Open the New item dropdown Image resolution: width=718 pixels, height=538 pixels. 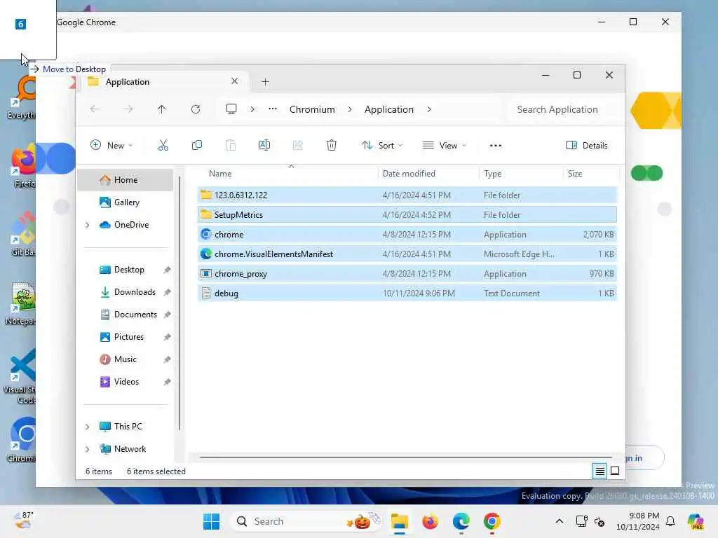coord(111,146)
